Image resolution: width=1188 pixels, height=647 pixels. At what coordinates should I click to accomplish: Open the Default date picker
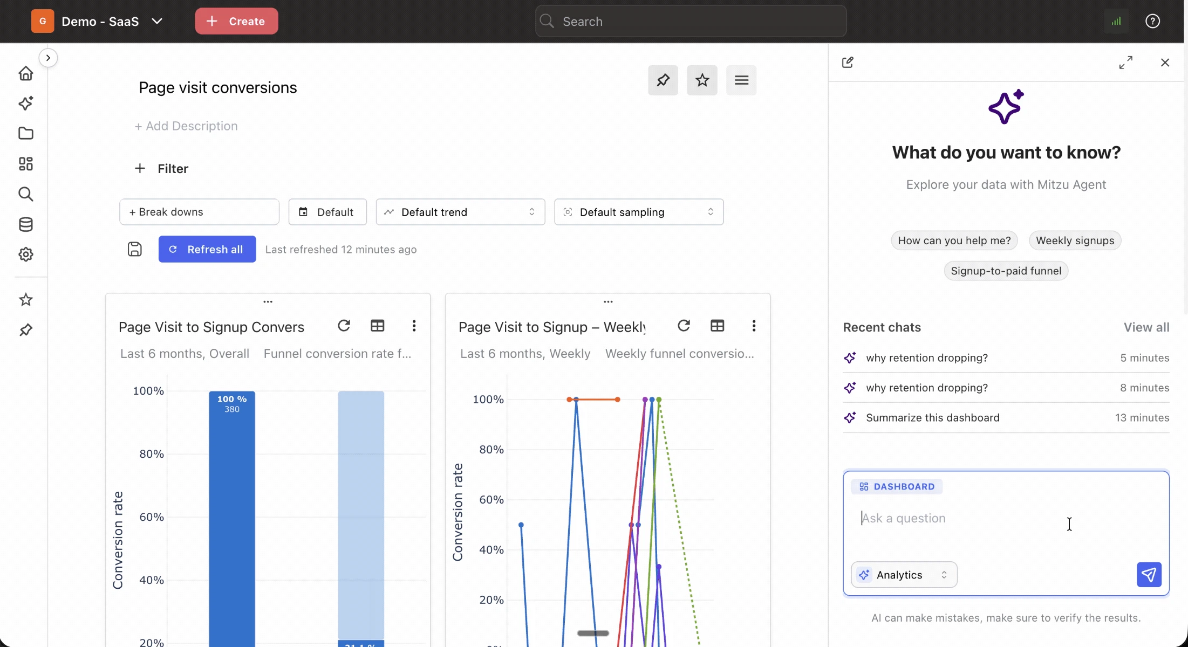tap(327, 212)
